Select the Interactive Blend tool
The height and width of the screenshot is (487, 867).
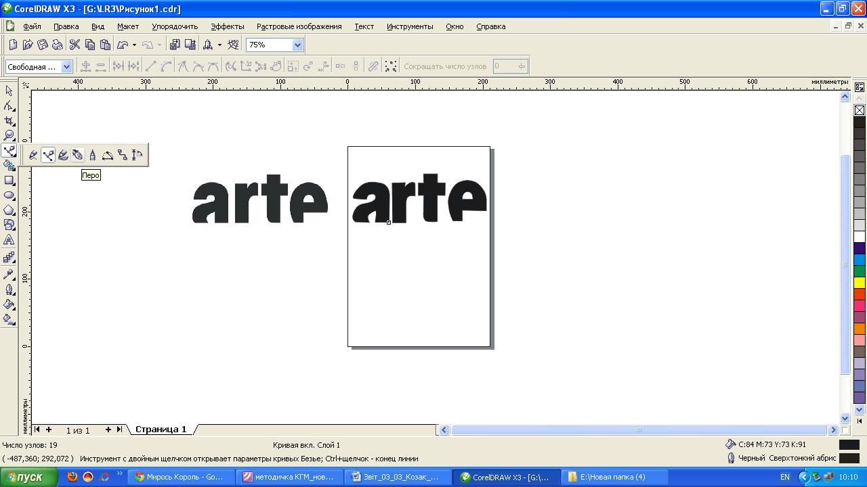(x=9, y=257)
